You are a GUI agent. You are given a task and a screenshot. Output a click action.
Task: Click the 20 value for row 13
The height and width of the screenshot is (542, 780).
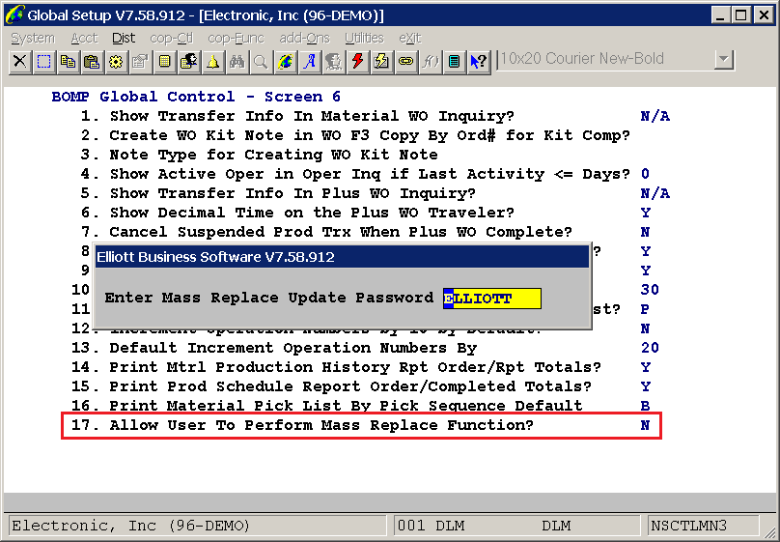click(x=650, y=348)
